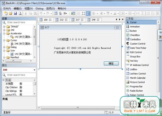Viewport: 162px width, 116px height.
Task: Select the 248 cursor resource item
Action: coord(21,44)
